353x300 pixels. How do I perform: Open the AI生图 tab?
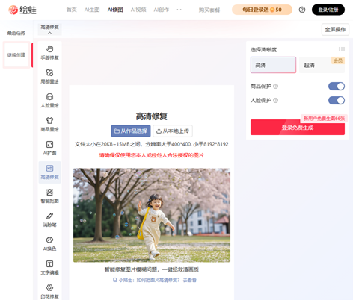tap(92, 10)
